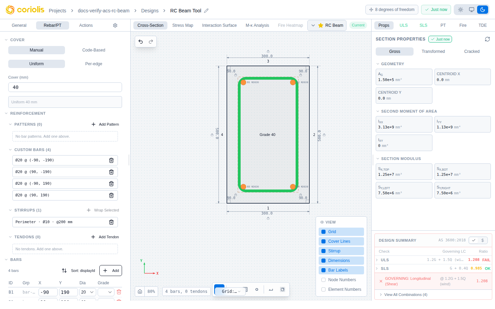Click Add Tendon button

pos(105,237)
